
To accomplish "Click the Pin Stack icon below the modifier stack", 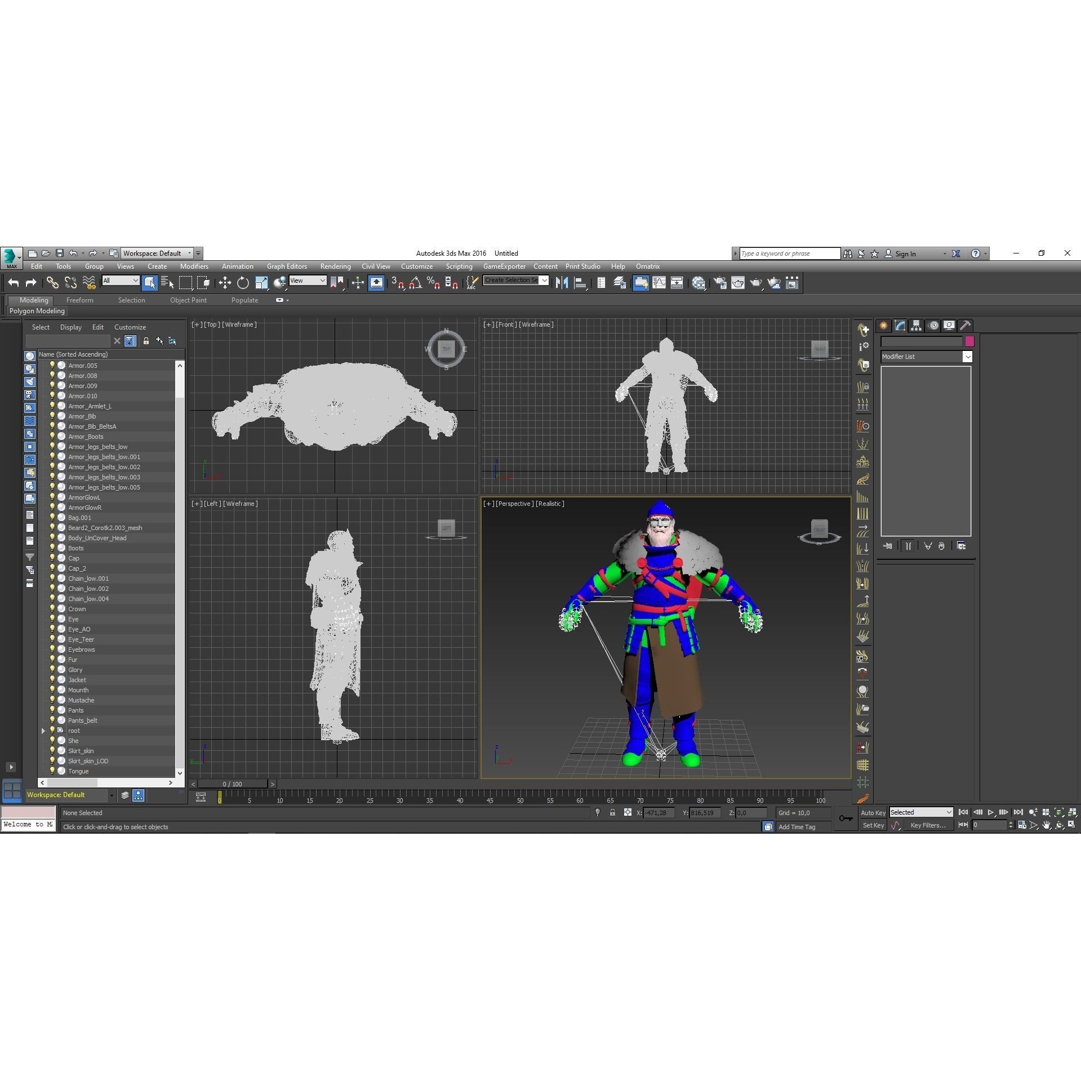I will tap(888, 545).
